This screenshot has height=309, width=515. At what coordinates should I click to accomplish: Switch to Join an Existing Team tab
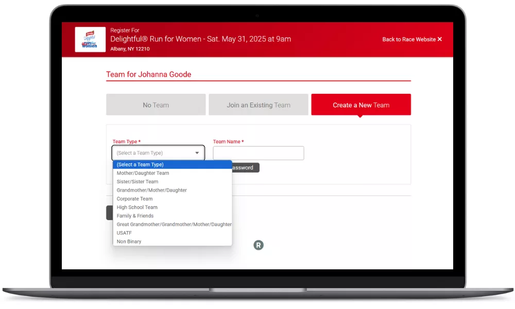[x=259, y=105]
